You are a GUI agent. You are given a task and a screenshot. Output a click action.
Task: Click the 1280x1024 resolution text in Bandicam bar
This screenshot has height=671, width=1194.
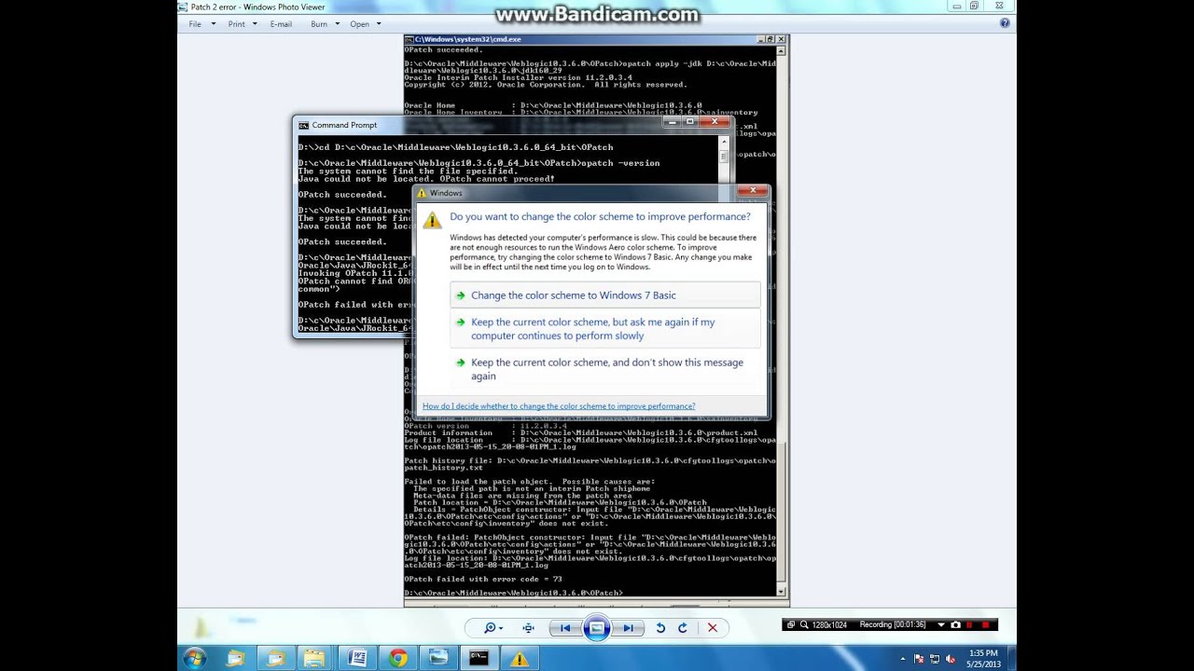(x=829, y=624)
